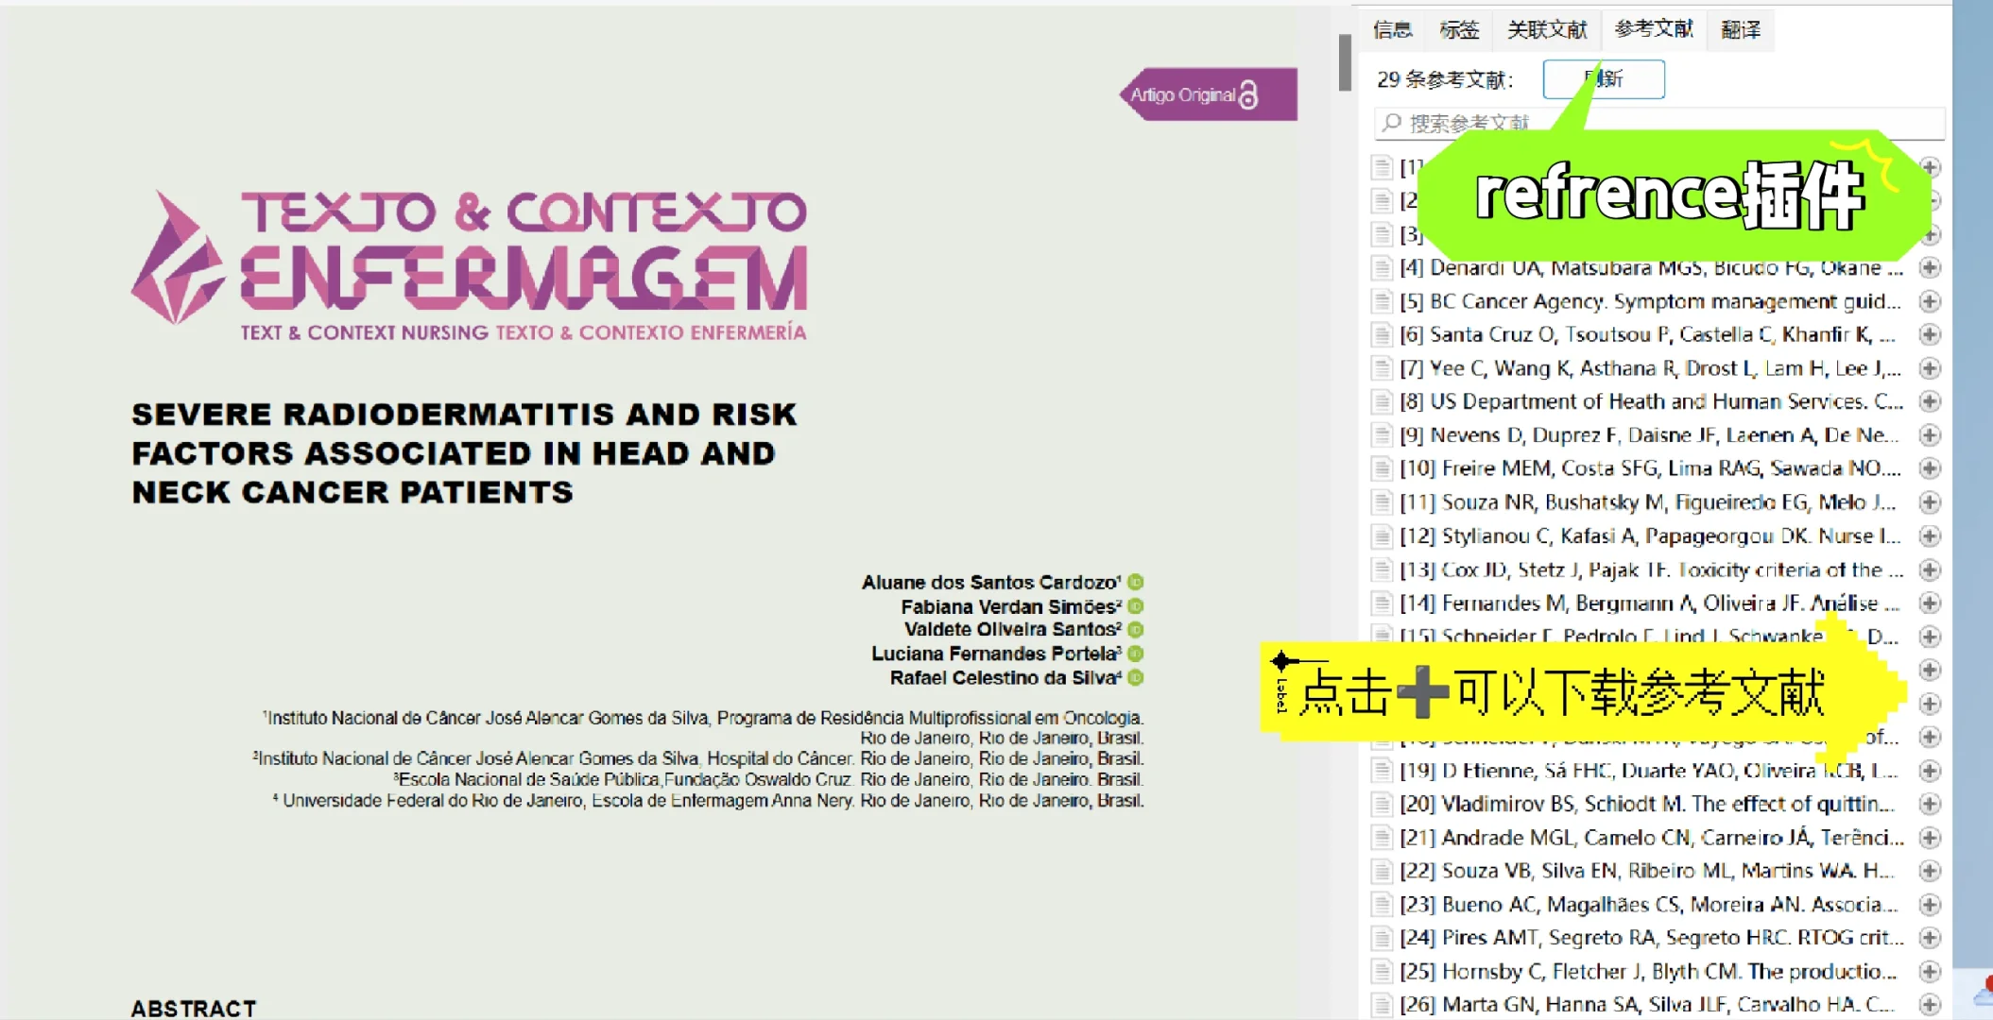Click document icon left of reference [22] Souza VB
Viewport: 1993px width, 1020px height.
pos(1383,871)
